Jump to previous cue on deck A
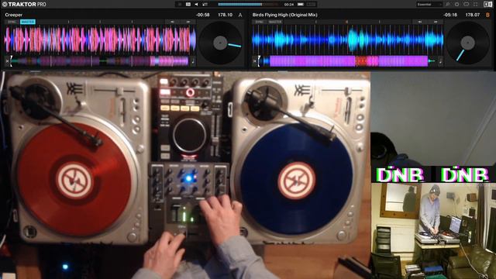The width and height of the screenshot is (496, 279). point(172,22)
